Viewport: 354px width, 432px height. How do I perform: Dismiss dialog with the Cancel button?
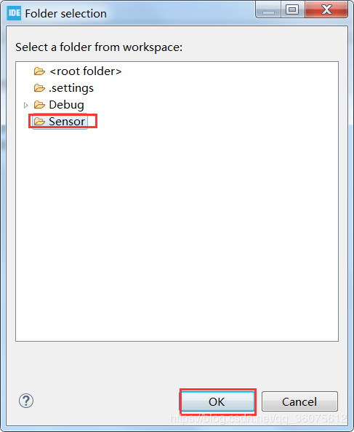click(x=299, y=401)
